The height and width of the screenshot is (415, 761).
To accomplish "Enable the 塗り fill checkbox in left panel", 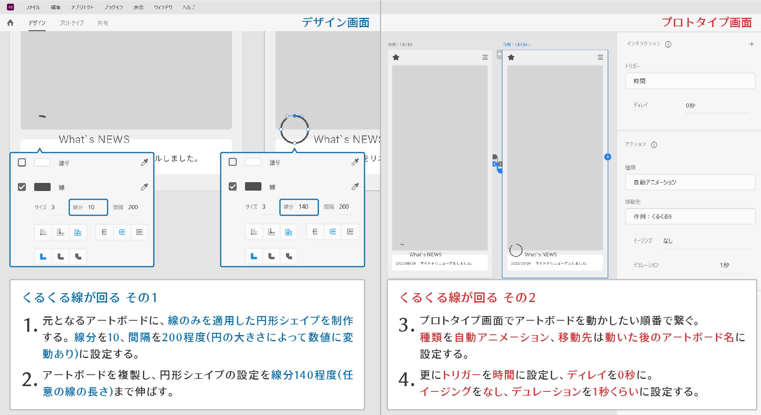I will point(22,162).
